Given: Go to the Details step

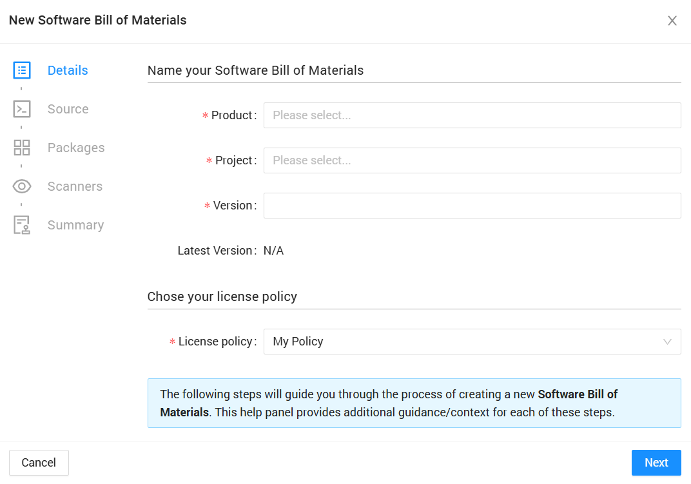Looking at the screenshot, I should click(x=68, y=70).
